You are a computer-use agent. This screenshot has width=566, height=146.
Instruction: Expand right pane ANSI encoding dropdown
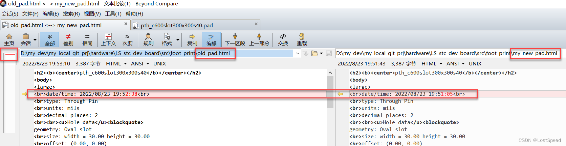click(x=463, y=63)
